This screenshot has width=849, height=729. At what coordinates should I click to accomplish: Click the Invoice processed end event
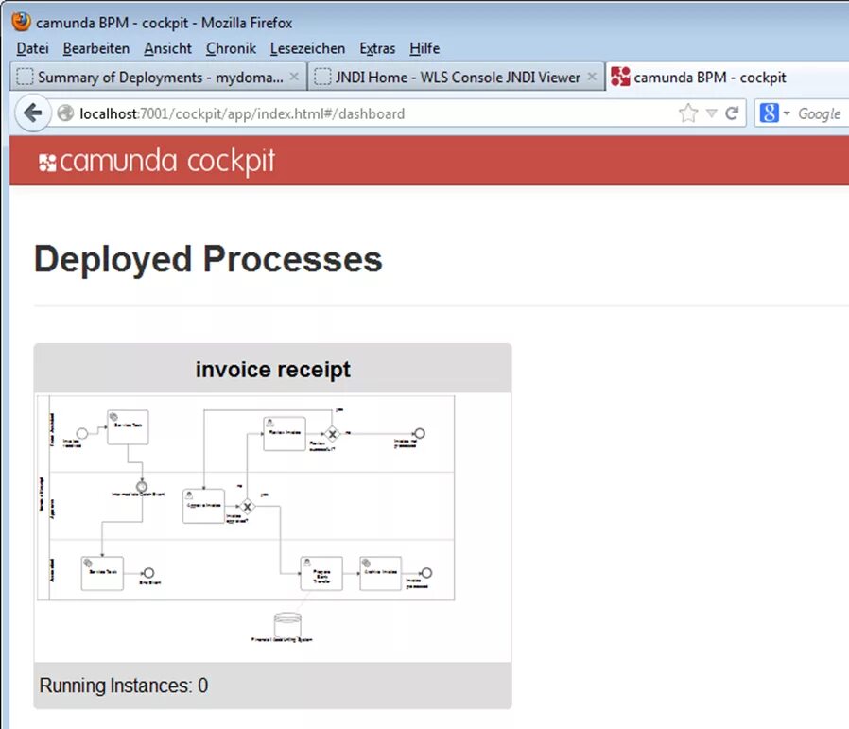426,572
